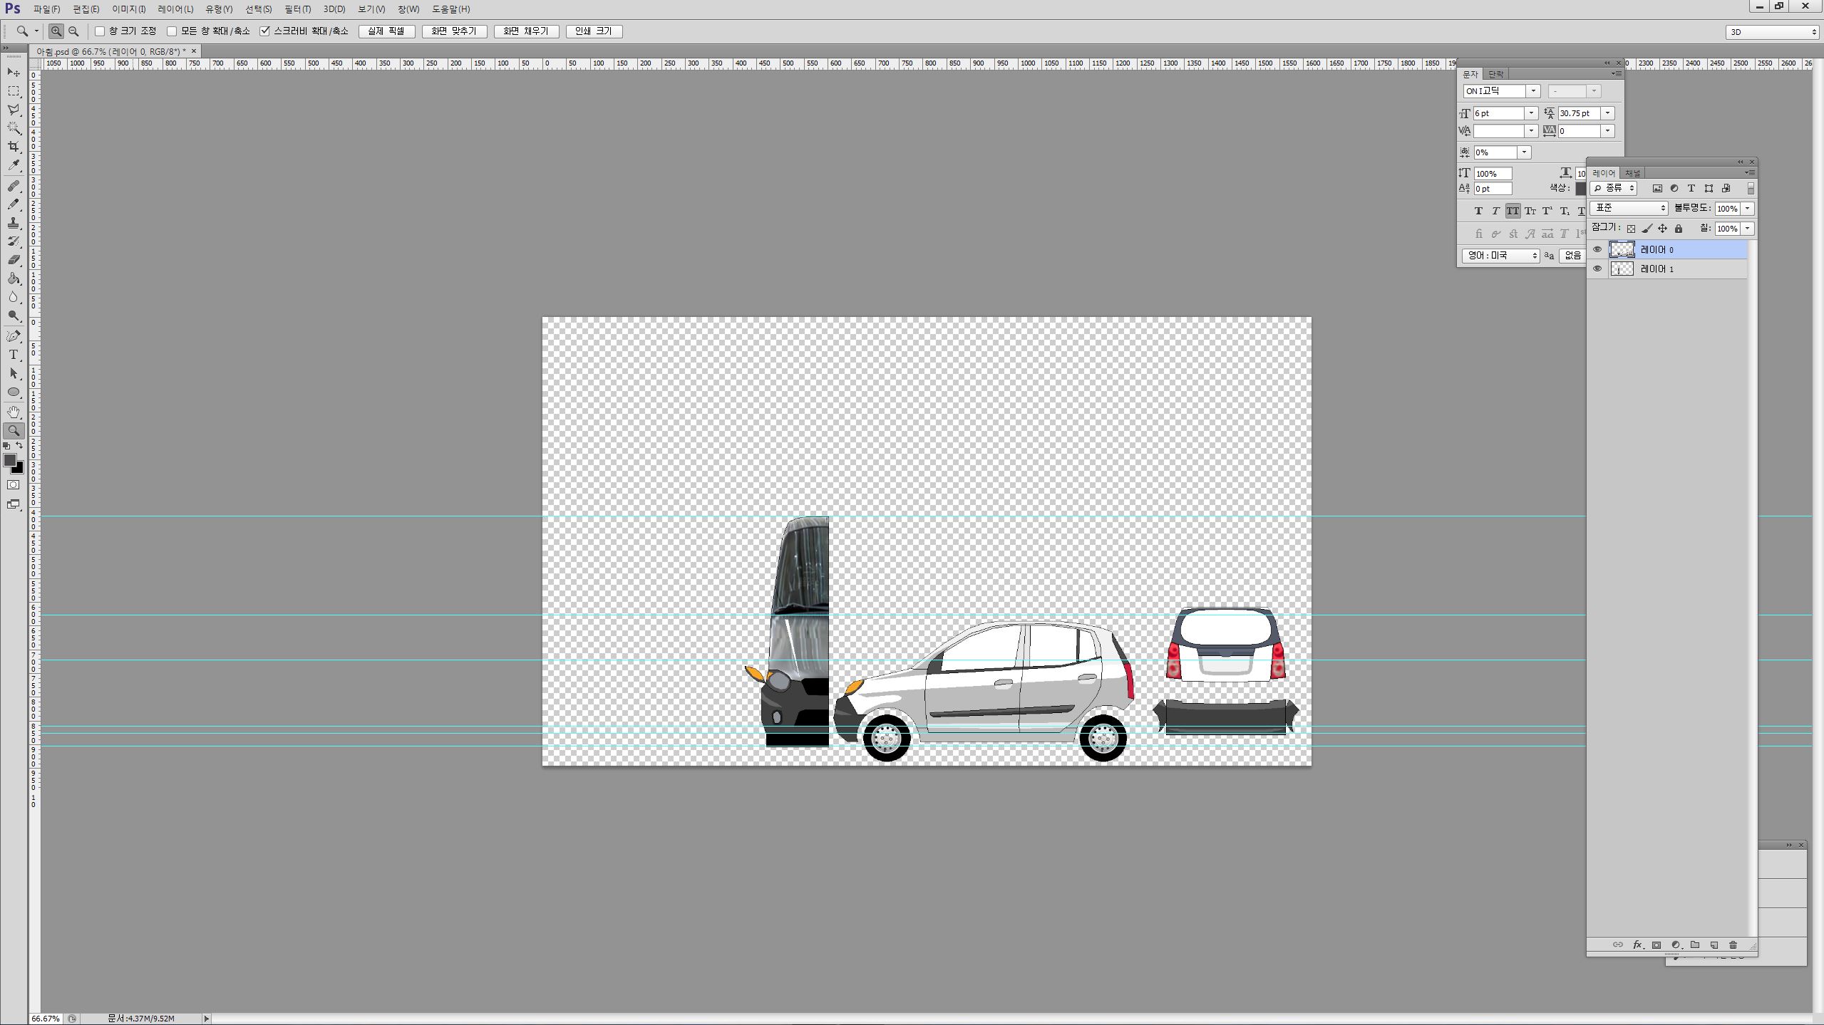The image size is (1824, 1025).
Task: Add a layer mask icon
Action: pyautogui.click(x=1656, y=945)
